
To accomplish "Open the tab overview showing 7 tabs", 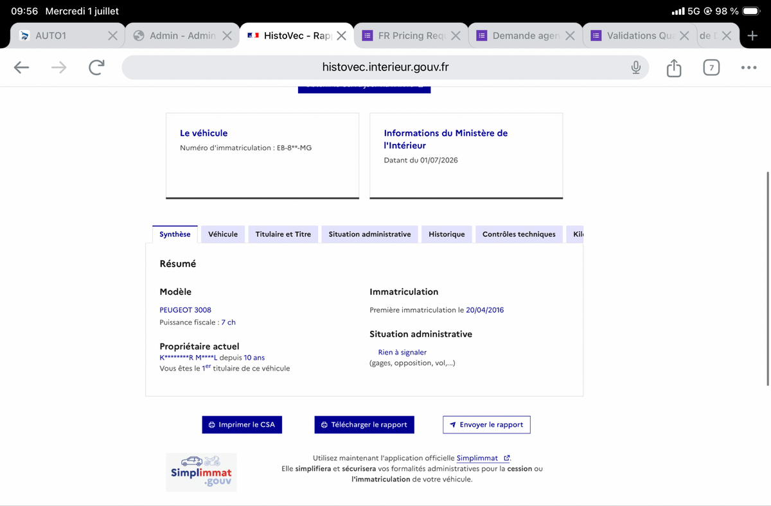I will pyautogui.click(x=711, y=67).
